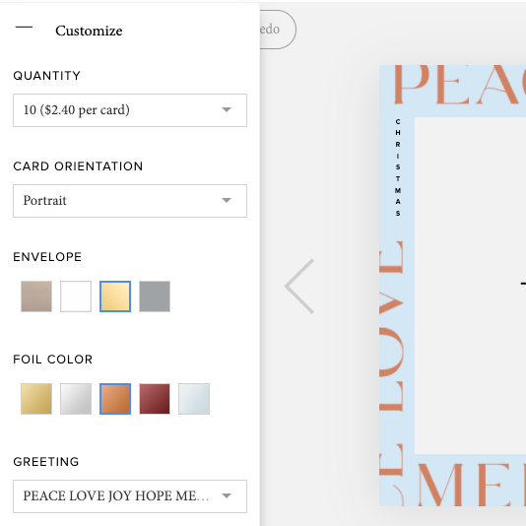Screen dimensions: 526x526
Task: Choose the gold envelope swatch
Action: point(115,296)
